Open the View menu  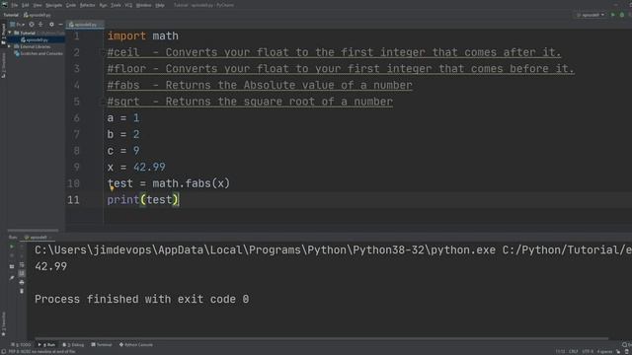coord(38,5)
